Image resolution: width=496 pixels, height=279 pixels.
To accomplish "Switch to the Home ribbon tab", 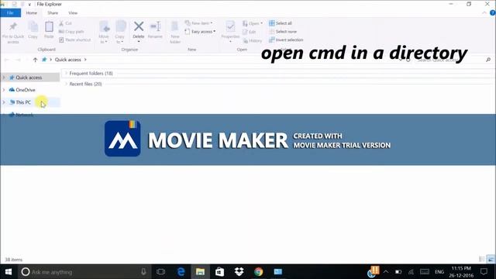I will pyautogui.click(x=31, y=13).
